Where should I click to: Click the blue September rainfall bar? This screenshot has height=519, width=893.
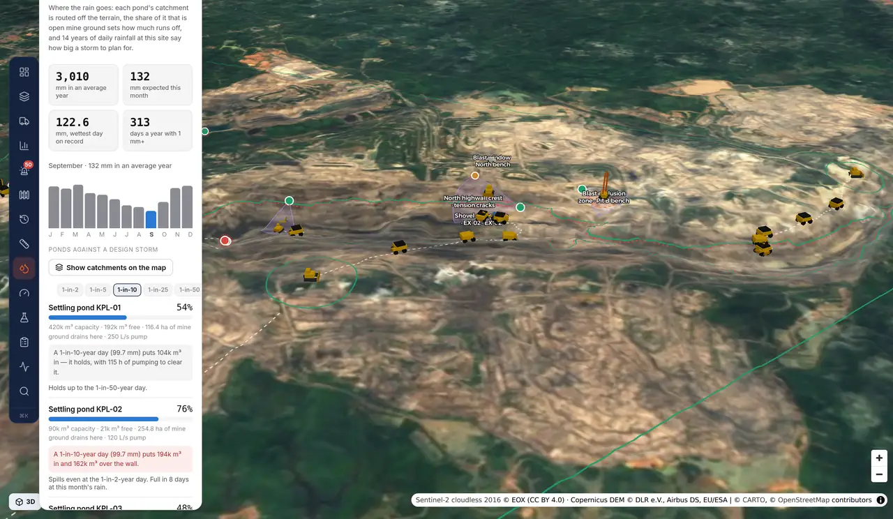click(151, 219)
